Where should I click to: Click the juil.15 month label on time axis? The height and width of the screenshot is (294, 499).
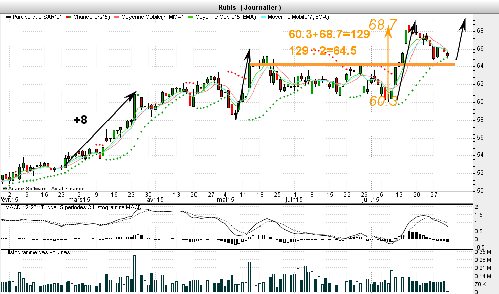pyautogui.click(x=371, y=200)
